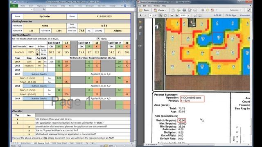Click the 2018 Nutrient Credits button
The width and height of the screenshot is (262, 147).
click(39, 86)
